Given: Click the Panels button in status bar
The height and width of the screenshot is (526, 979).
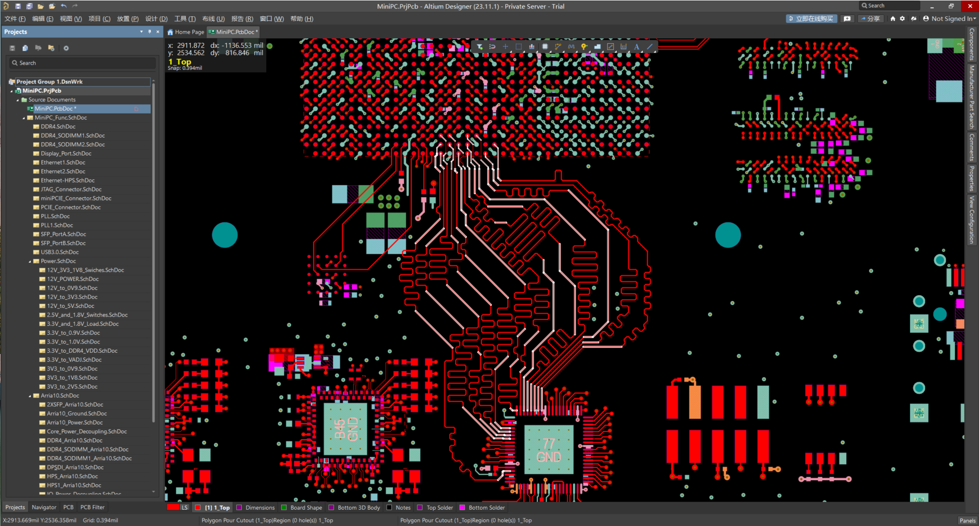Looking at the screenshot, I should (x=967, y=520).
